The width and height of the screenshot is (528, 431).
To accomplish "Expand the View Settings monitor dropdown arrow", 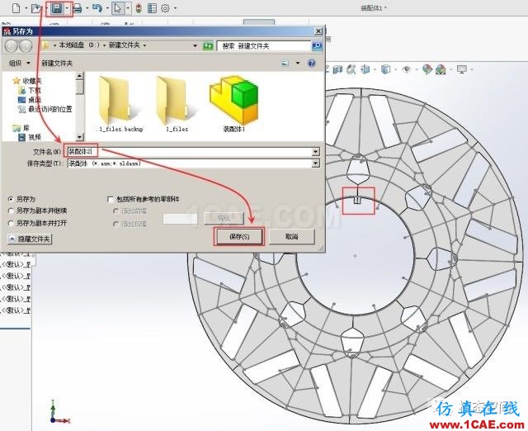I will (x=472, y=69).
